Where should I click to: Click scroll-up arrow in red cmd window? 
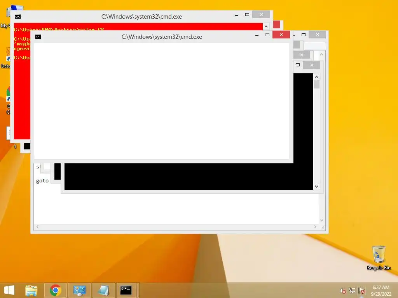tap(266, 26)
